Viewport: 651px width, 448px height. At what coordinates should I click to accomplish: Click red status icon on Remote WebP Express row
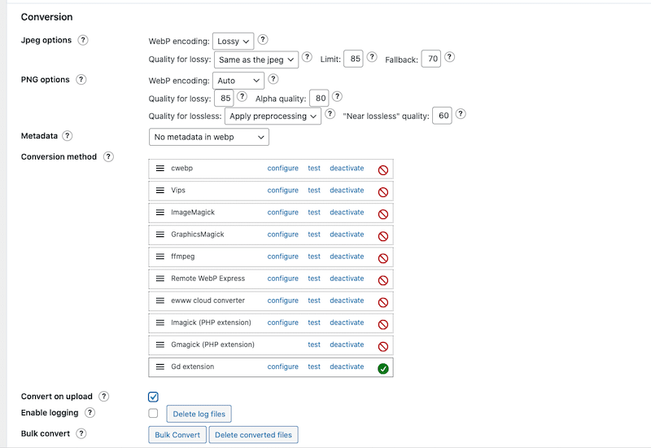click(383, 280)
